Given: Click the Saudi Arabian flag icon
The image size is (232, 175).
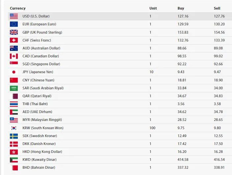Looking at the screenshot, I should [14, 88].
